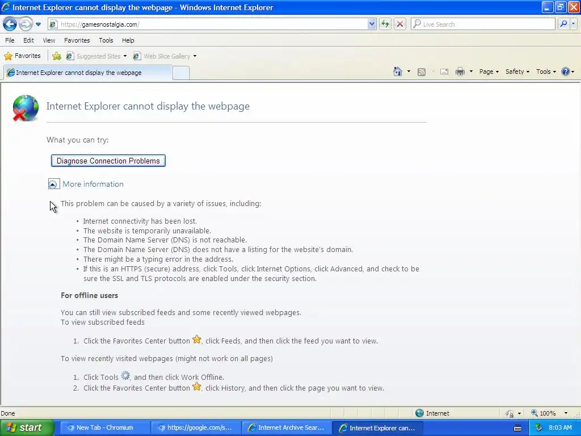The image size is (581, 436).
Task: Click the Help question mark icon
Action: pyautogui.click(x=566, y=72)
